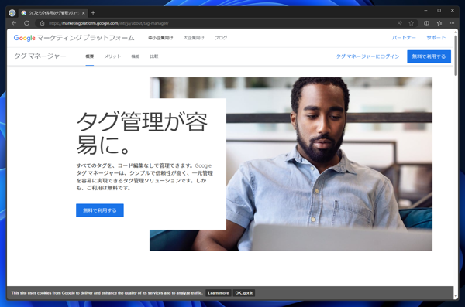Go back with the browser back arrow
This screenshot has width=465, height=307.
14,23
